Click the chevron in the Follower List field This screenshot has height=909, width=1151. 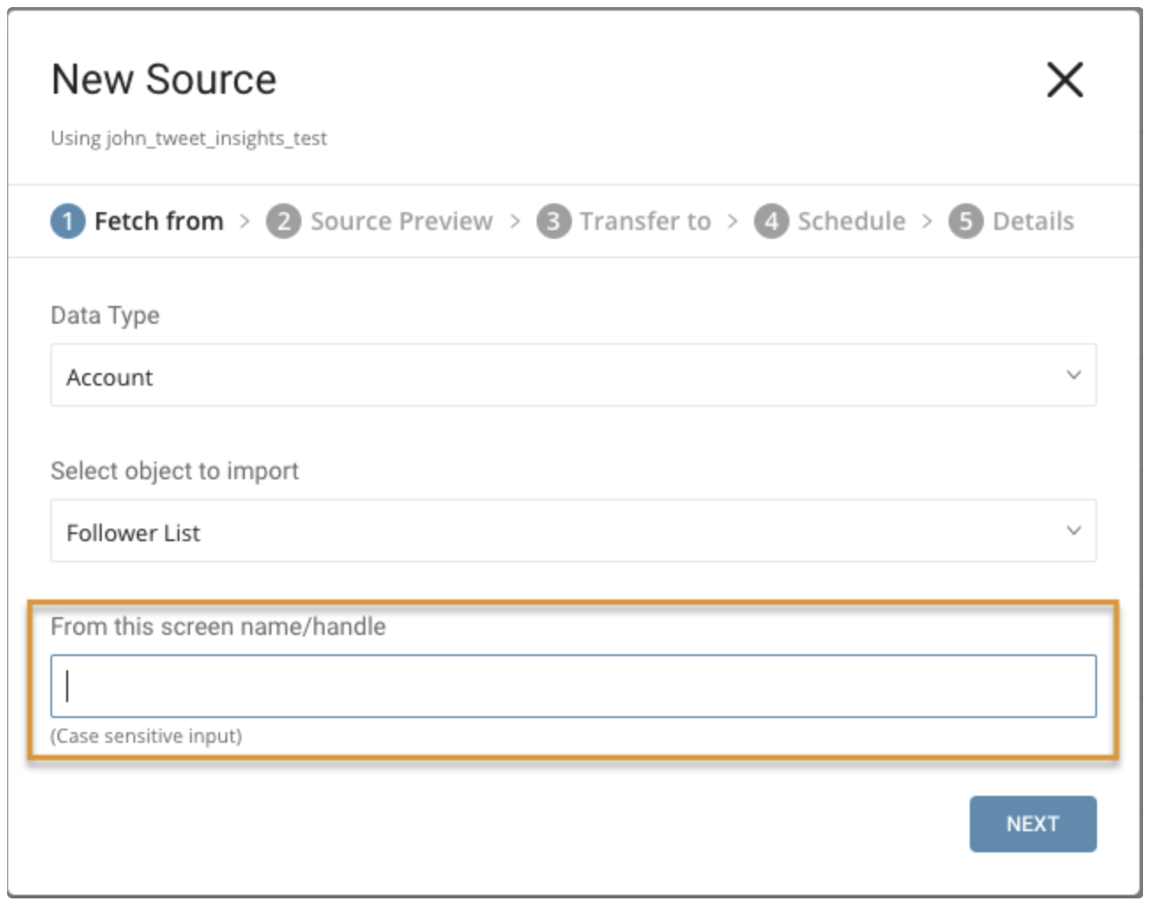pos(1073,531)
